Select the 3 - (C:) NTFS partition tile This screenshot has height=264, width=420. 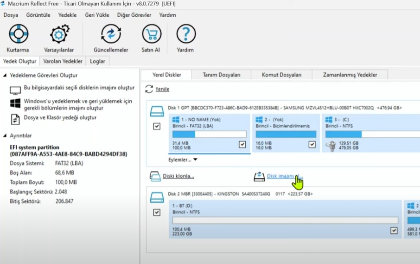click(x=371, y=133)
